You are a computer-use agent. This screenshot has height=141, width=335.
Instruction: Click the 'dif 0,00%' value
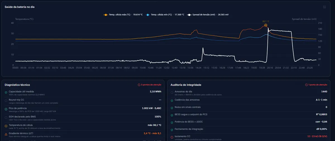pyautogui.click(x=321, y=129)
